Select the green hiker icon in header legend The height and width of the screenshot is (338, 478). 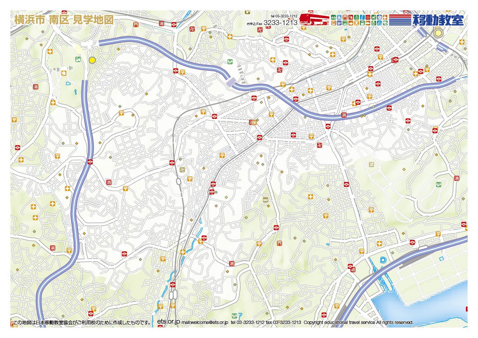357,17
